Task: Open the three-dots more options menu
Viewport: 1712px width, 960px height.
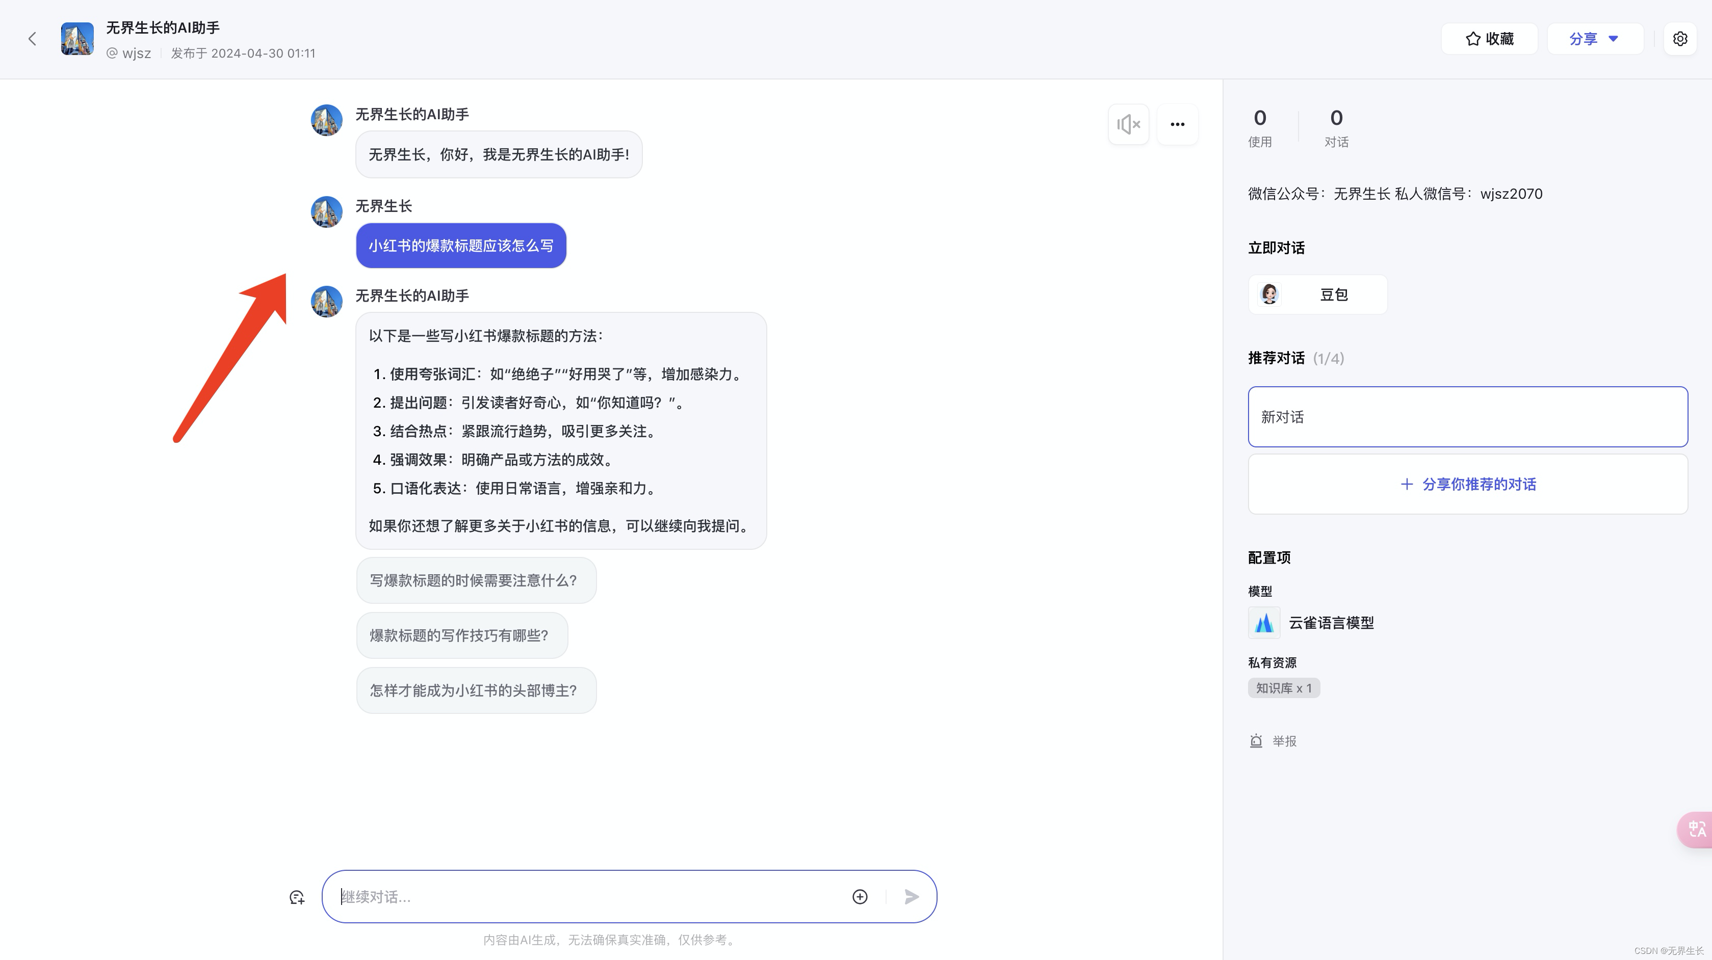Action: coord(1177,124)
